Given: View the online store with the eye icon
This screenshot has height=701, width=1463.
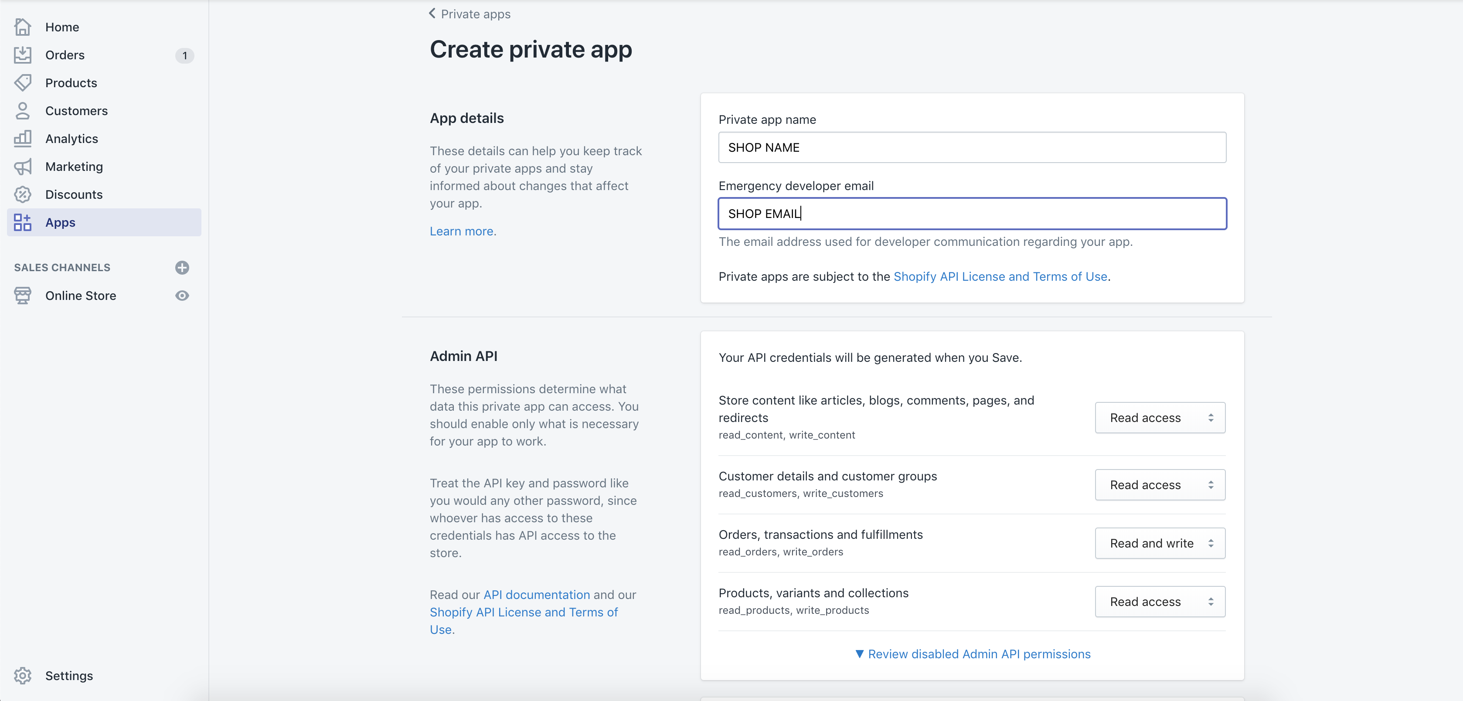Looking at the screenshot, I should point(182,296).
